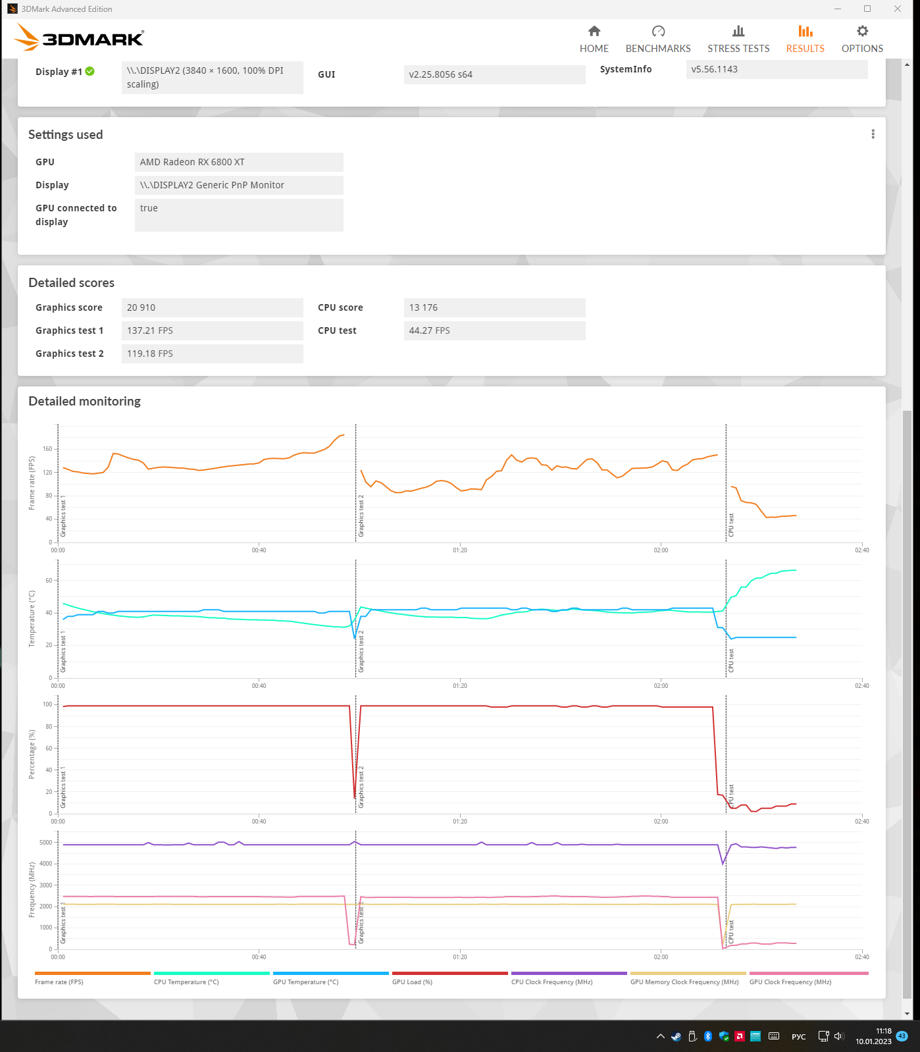Open the HOME section icon
The image size is (920, 1052).
click(594, 31)
